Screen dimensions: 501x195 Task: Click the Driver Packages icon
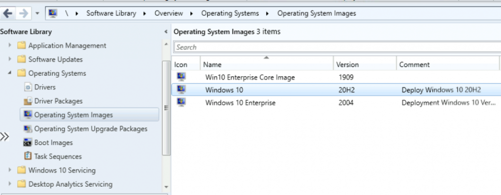pyautogui.click(x=28, y=101)
